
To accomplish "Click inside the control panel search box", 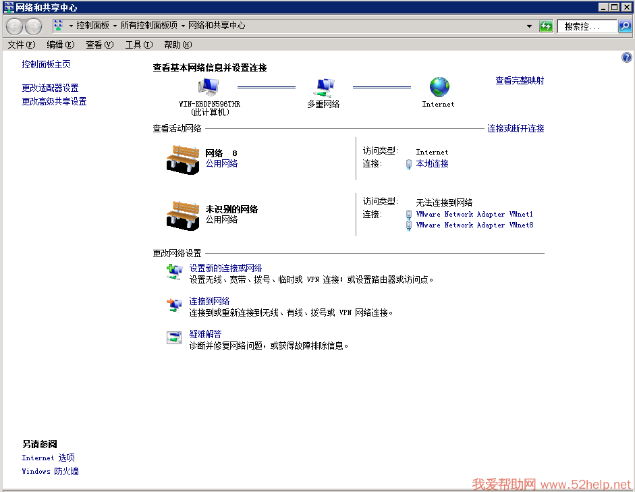I will 586,26.
